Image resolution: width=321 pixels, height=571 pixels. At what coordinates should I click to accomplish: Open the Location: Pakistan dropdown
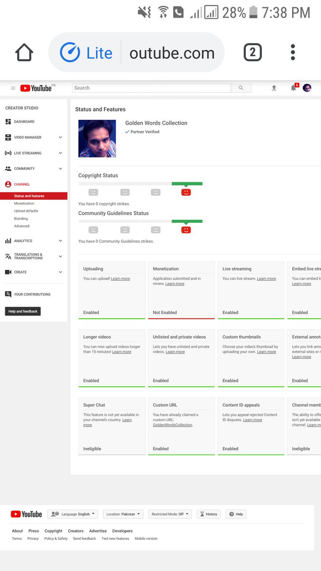(x=123, y=514)
